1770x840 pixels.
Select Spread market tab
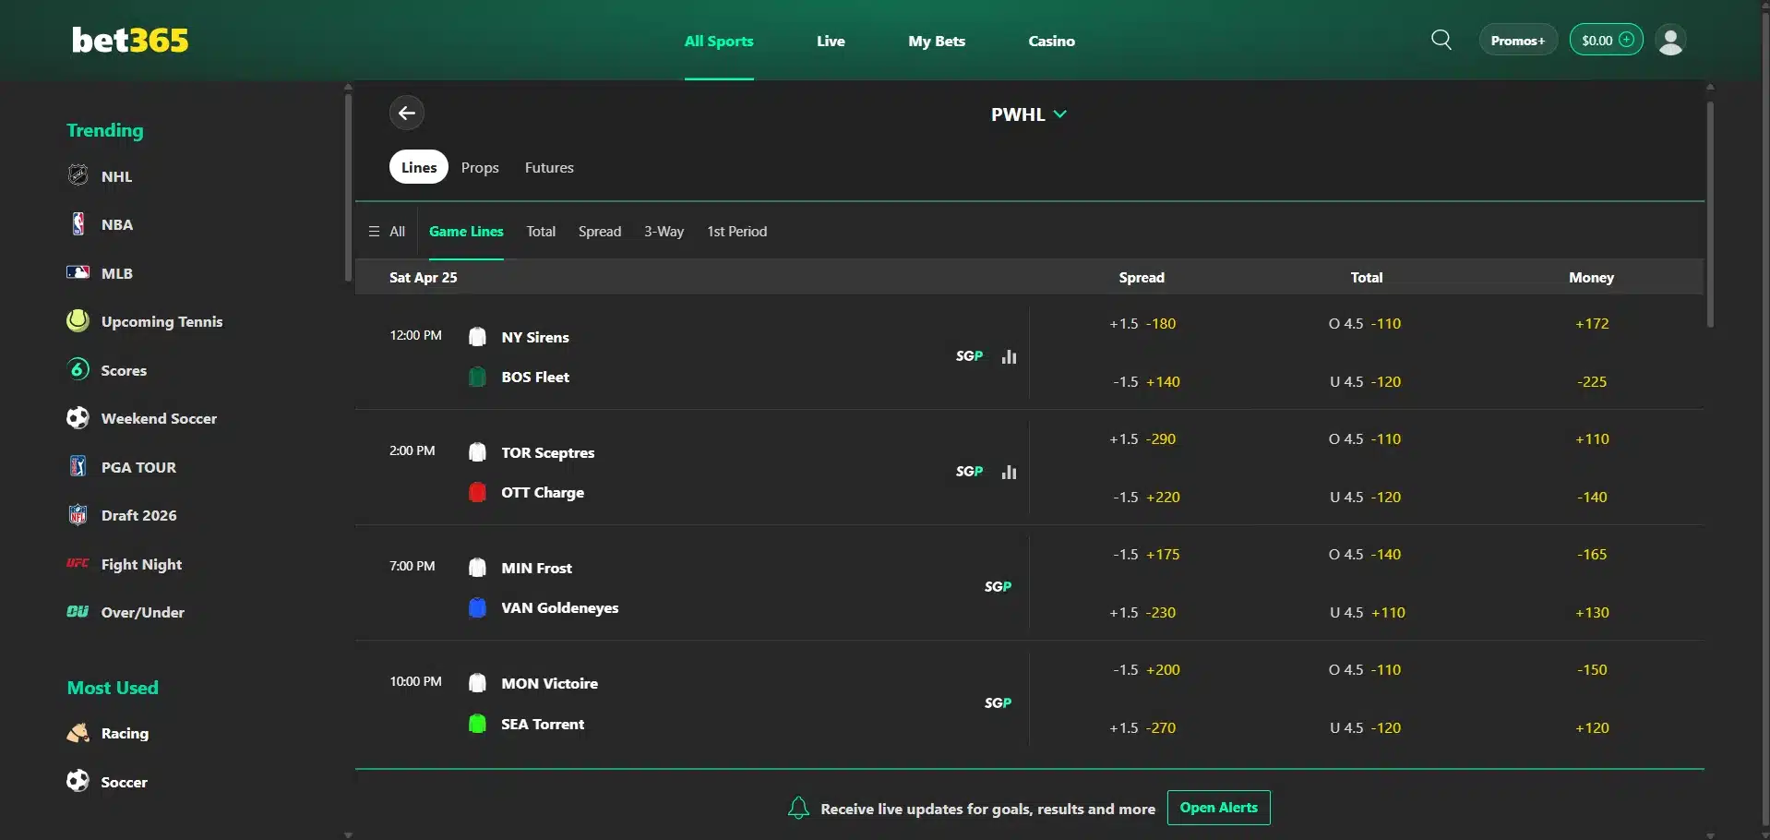pyautogui.click(x=600, y=231)
